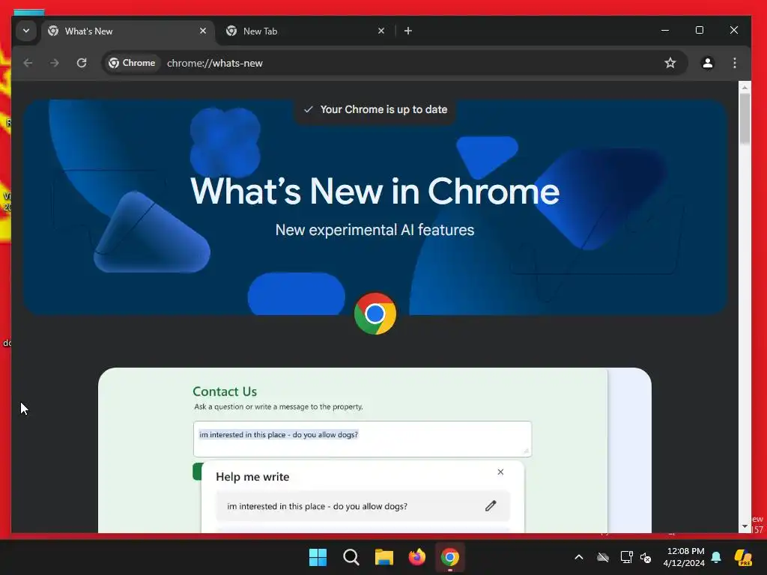Click the PRE badge icon in taskbar corner
This screenshot has width=767, height=575.
[x=744, y=557]
